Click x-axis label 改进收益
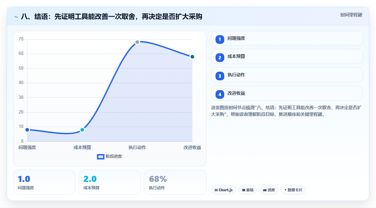The image size is (376, 208). pos(192,147)
